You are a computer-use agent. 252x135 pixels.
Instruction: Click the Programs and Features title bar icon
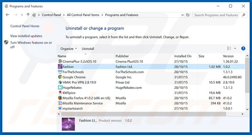6,6
